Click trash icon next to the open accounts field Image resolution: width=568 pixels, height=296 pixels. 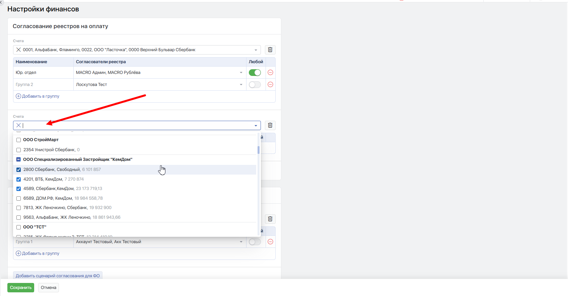coord(270,125)
